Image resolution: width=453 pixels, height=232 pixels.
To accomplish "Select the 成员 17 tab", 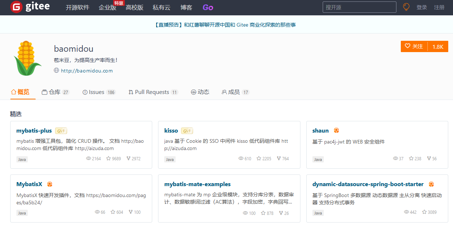I will pos(235,92).
